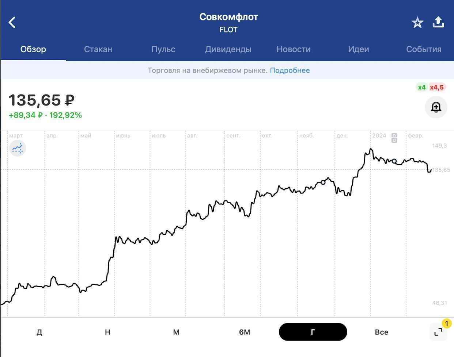Expand chart to fullscreen
The image size is (454, 357).
click(438, 331)
